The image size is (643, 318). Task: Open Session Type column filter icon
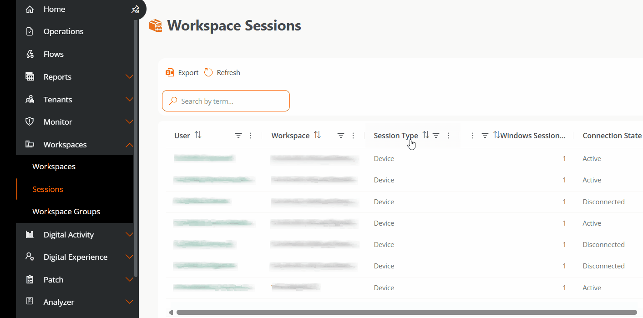[x=436, y=136]
